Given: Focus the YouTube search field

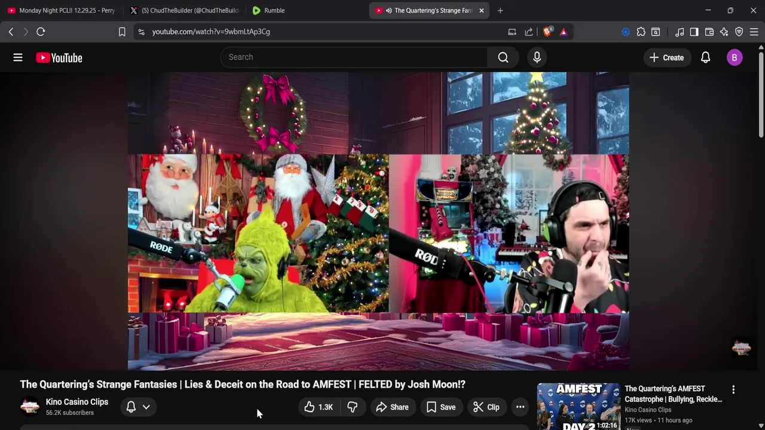Looking at the screenshot, I should click(354, 57).
